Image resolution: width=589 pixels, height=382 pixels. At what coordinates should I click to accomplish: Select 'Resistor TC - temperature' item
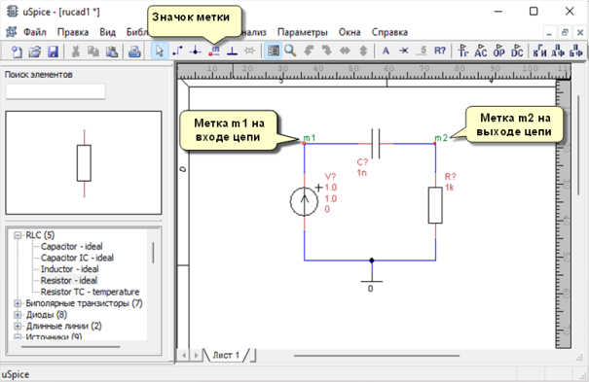tap(90, 292)
